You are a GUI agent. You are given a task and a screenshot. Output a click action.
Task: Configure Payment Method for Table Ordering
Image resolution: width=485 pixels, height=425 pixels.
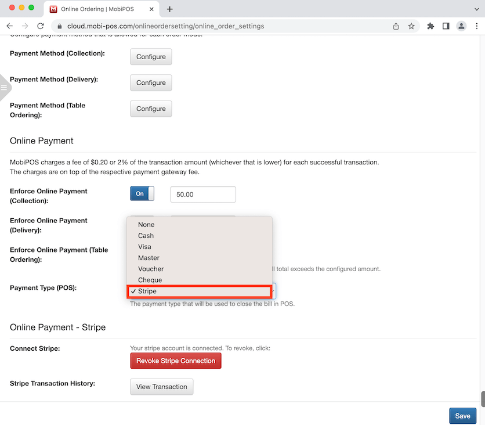151,109
